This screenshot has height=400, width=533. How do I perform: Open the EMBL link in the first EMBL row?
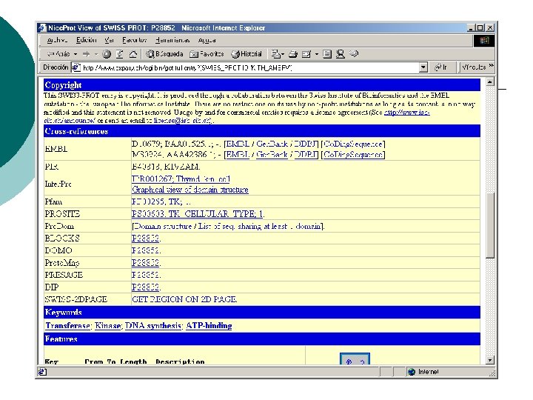238,144
